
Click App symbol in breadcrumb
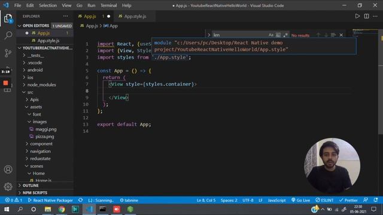(111, 26)
